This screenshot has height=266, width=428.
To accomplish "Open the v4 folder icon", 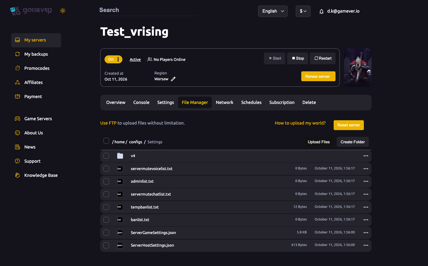I will pos(120,156).
